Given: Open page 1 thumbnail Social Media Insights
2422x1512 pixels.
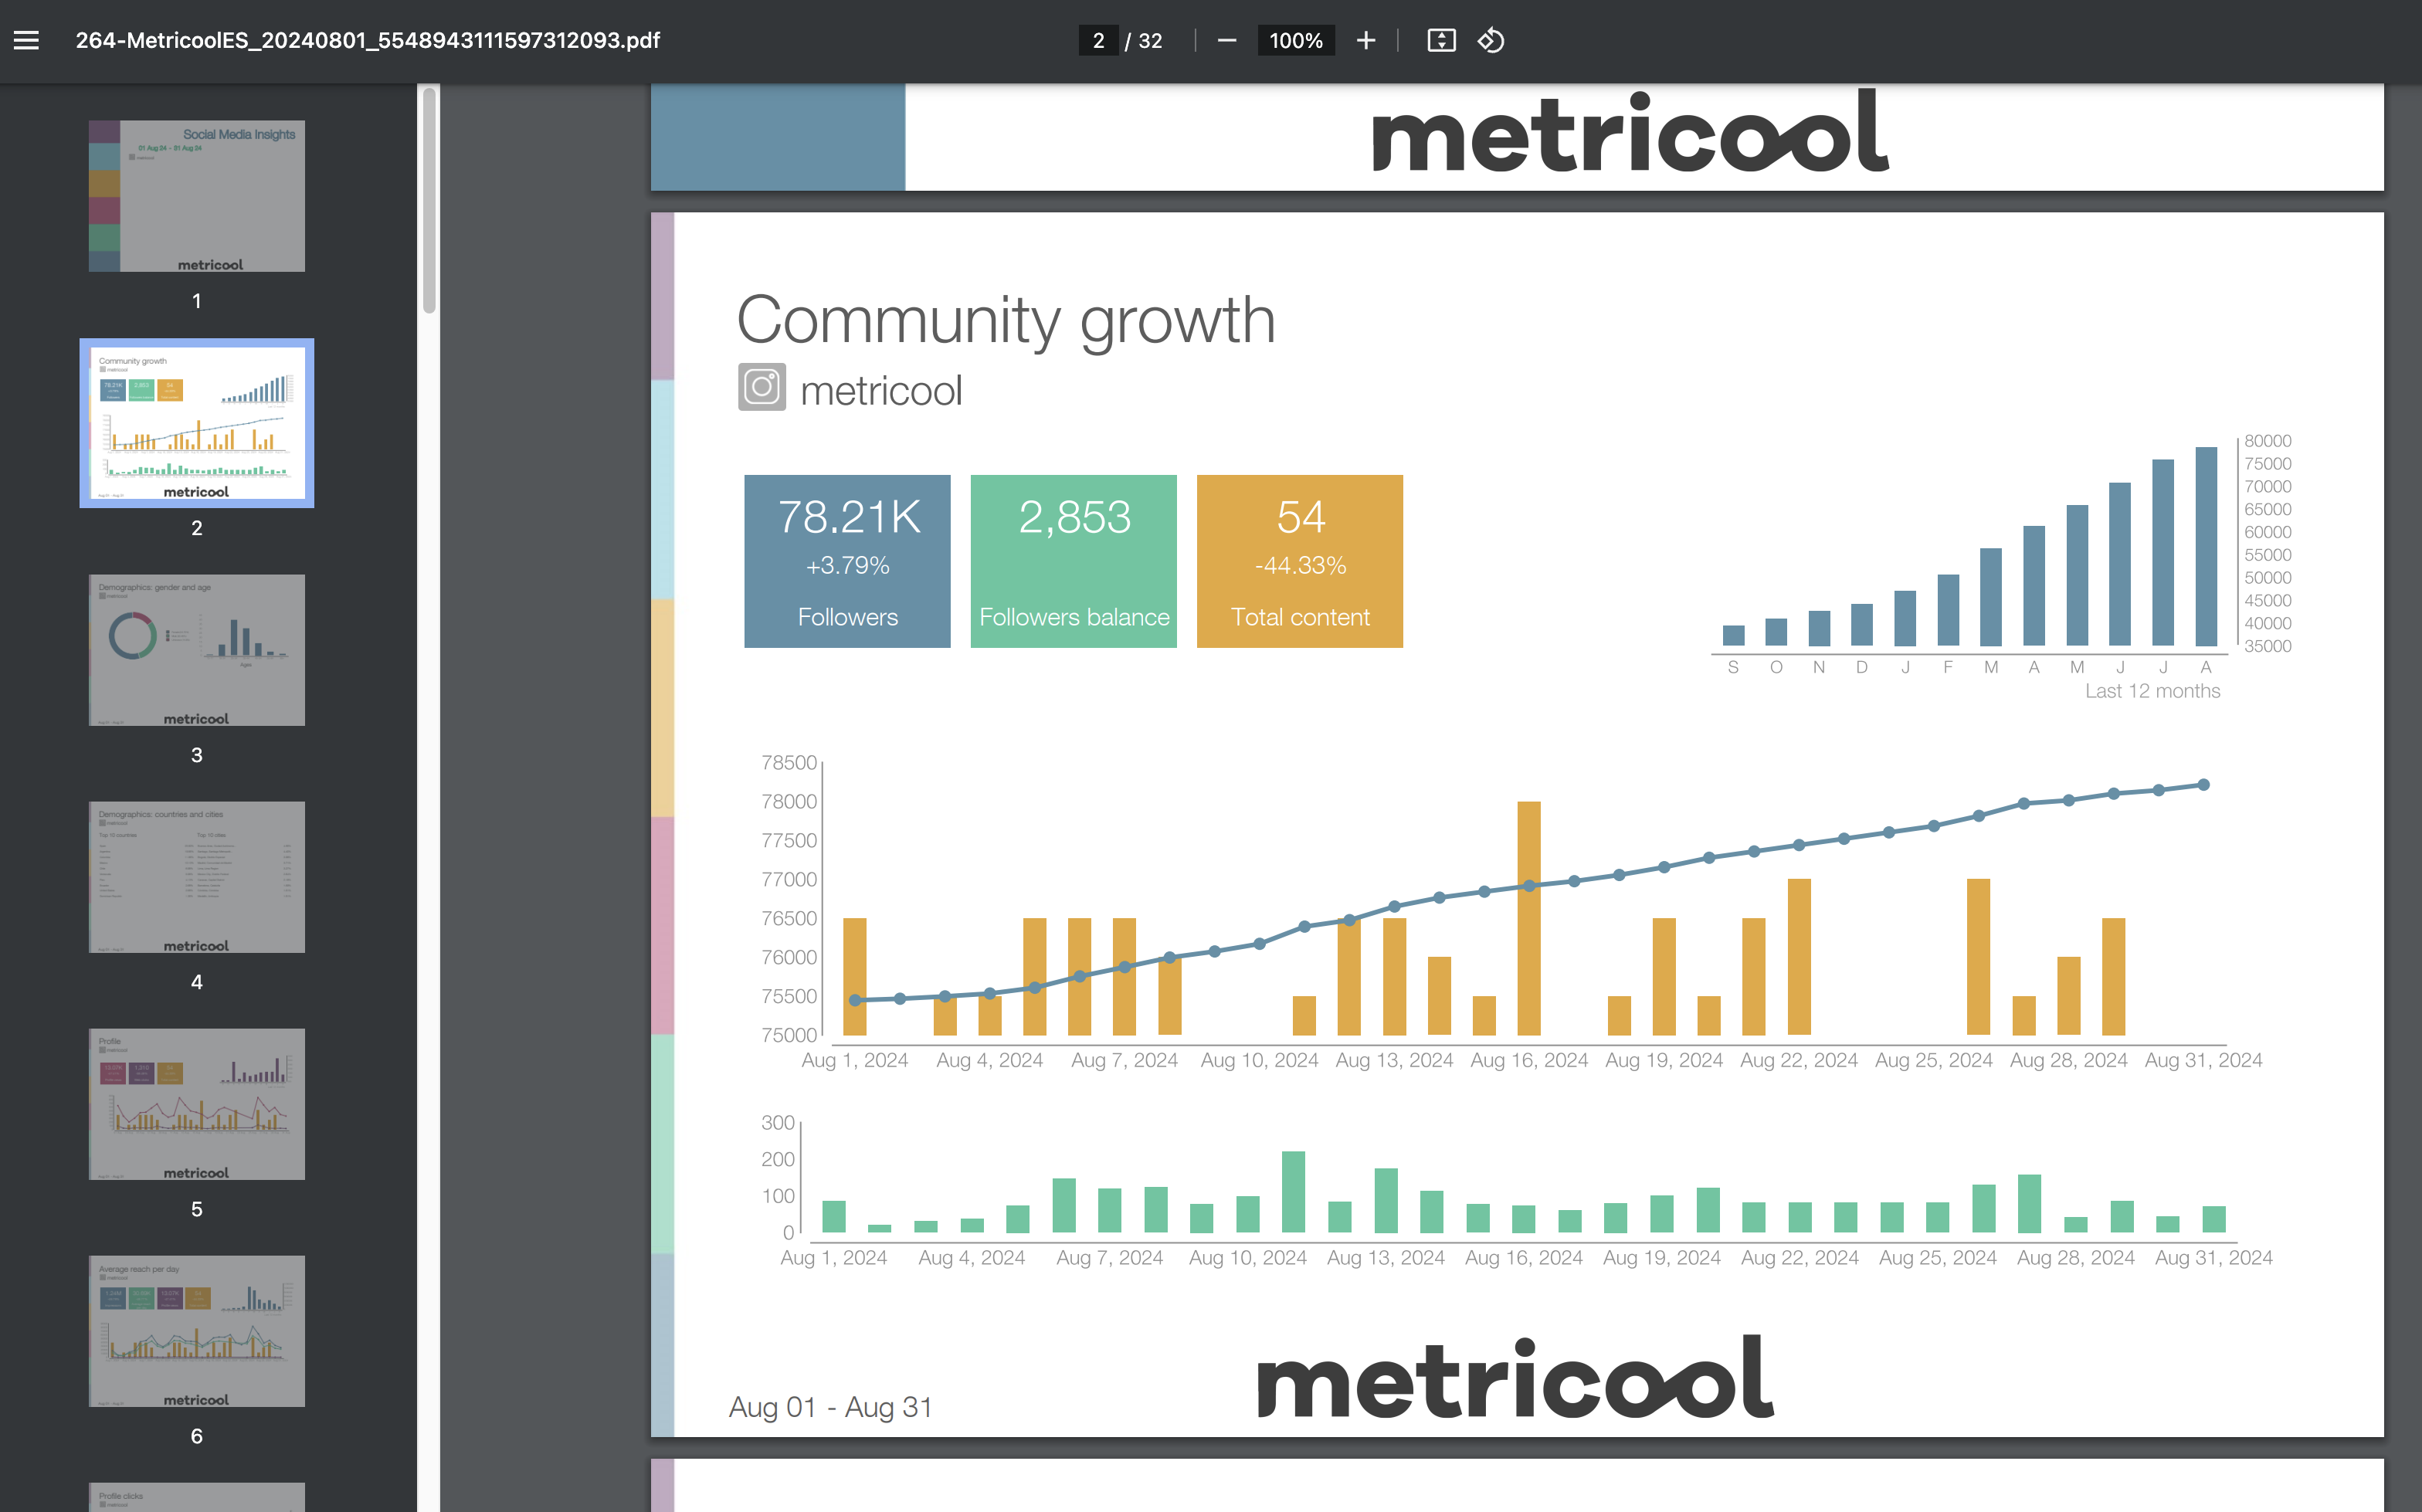Looking at the screenshot, I should [x=197, y=196].
